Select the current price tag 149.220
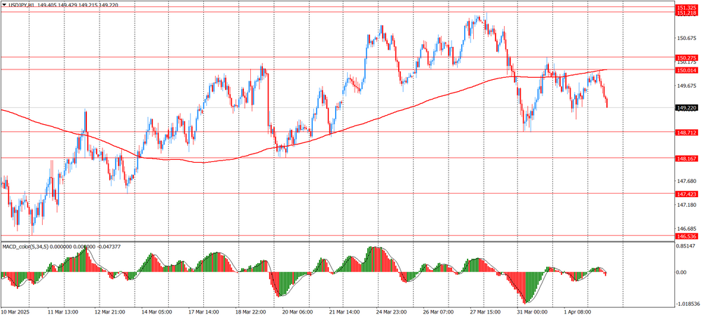 point(686,108)
